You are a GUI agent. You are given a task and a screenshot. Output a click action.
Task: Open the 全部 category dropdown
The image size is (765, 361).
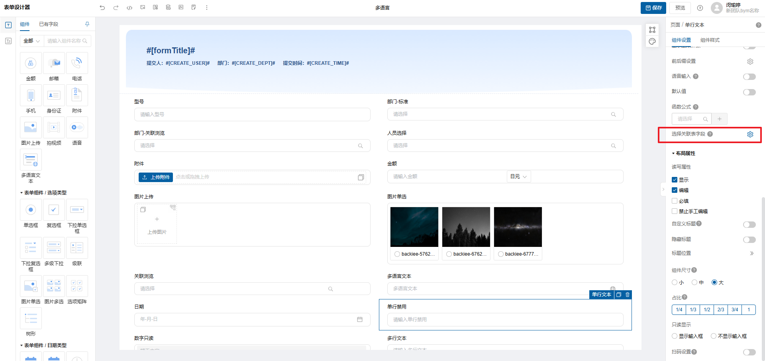(31, 41)
